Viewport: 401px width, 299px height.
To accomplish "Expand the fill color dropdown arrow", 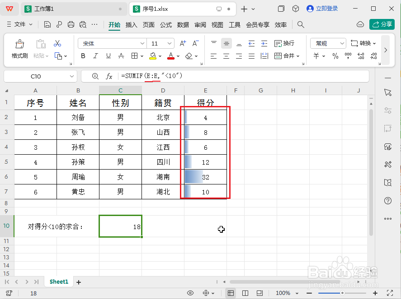I will pos(160,55).
